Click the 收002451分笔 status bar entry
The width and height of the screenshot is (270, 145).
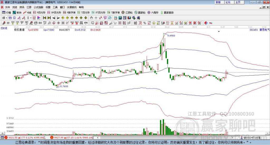pos(250,138)
